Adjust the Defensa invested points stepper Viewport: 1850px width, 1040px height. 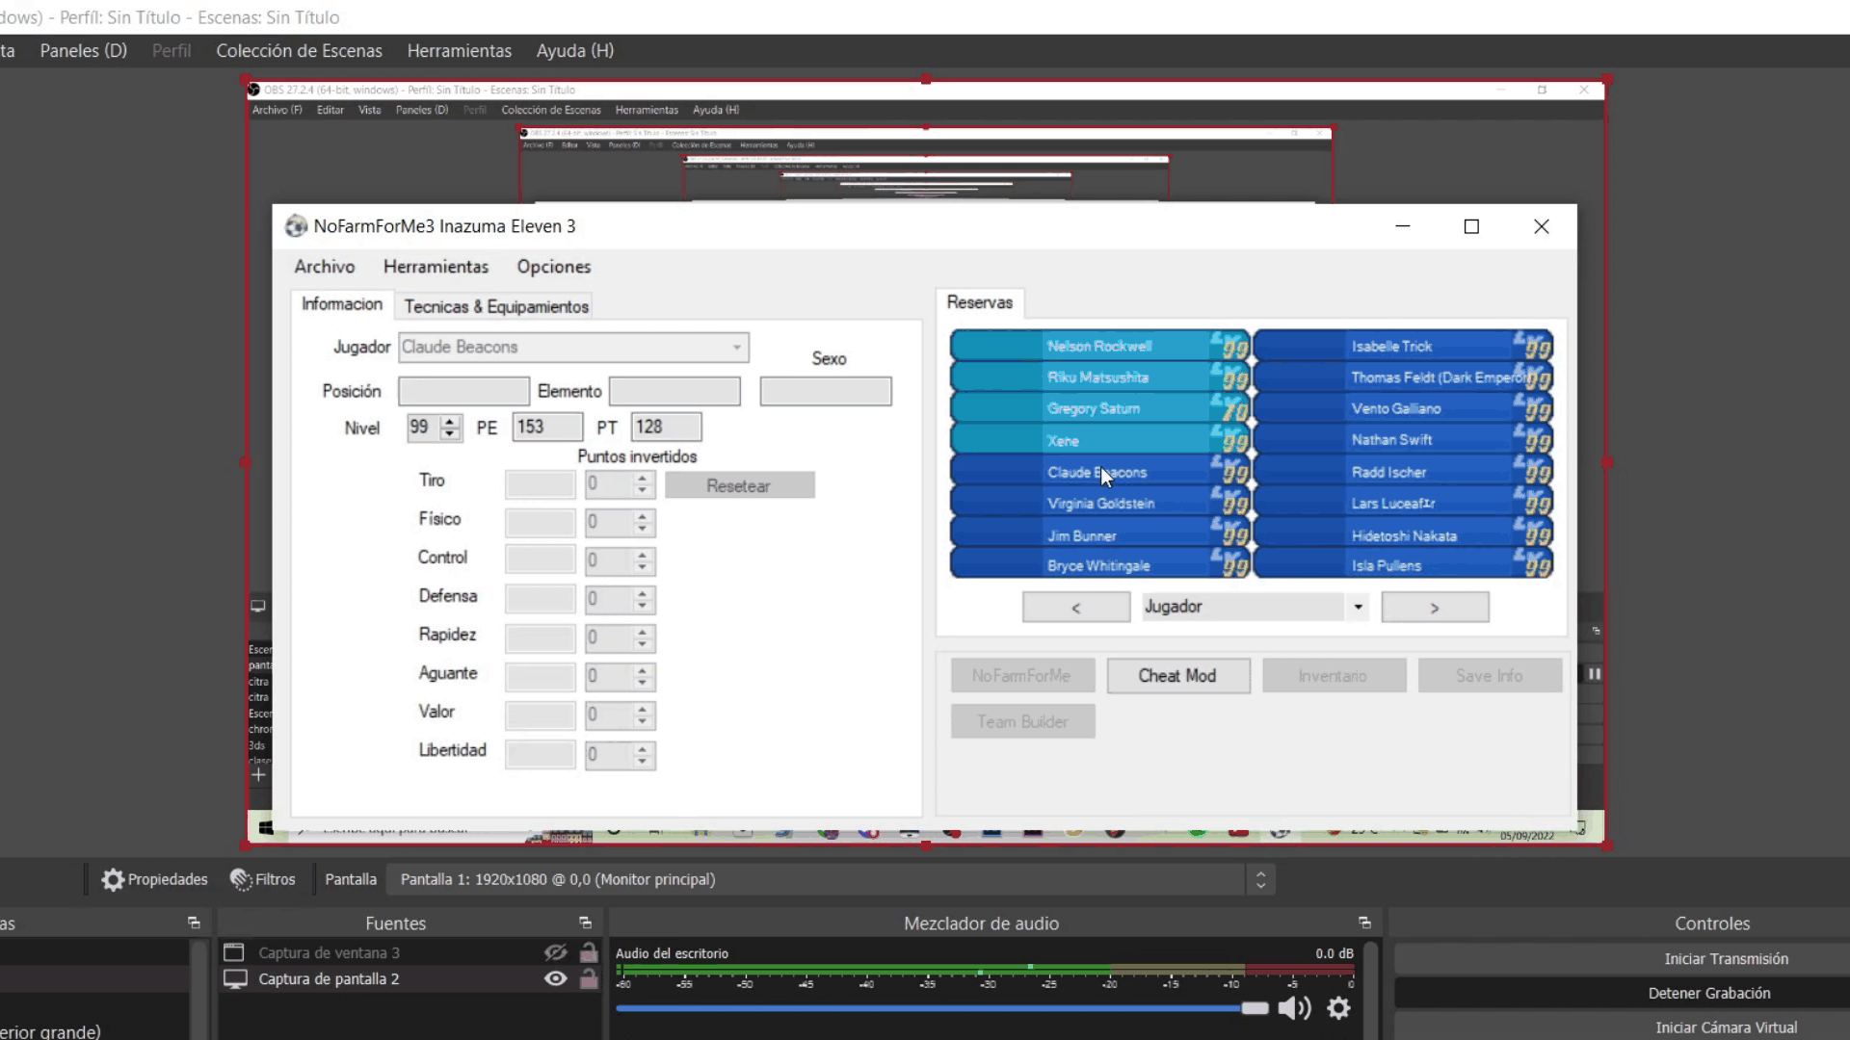tap(643, 600)
